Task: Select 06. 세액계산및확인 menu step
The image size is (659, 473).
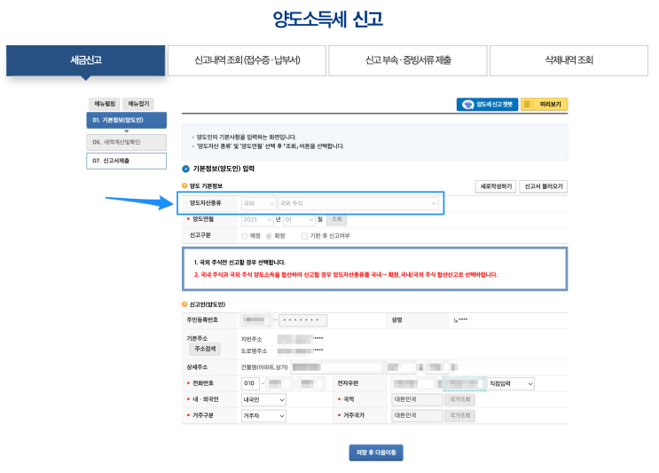Action: coord(127,142)
